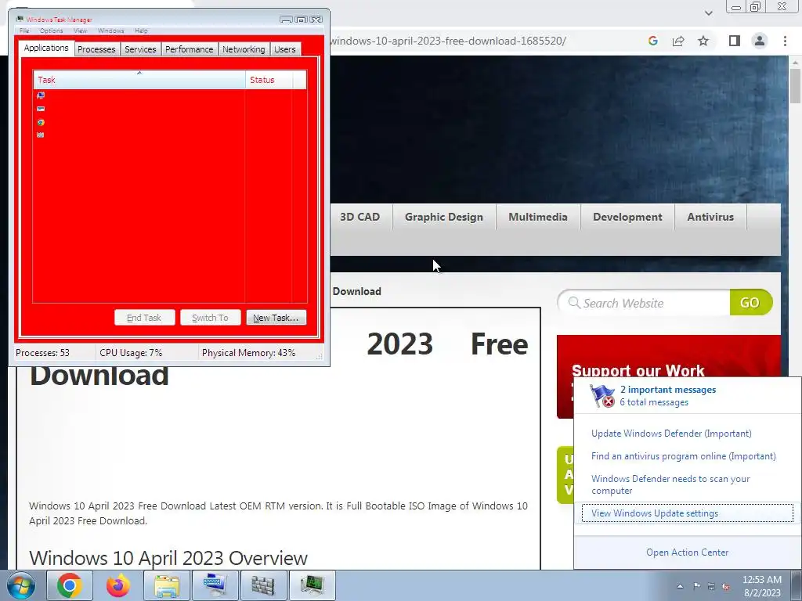Show hidden tray icons arrow
This screenshot has height=601, width=802.
point(680,586)
